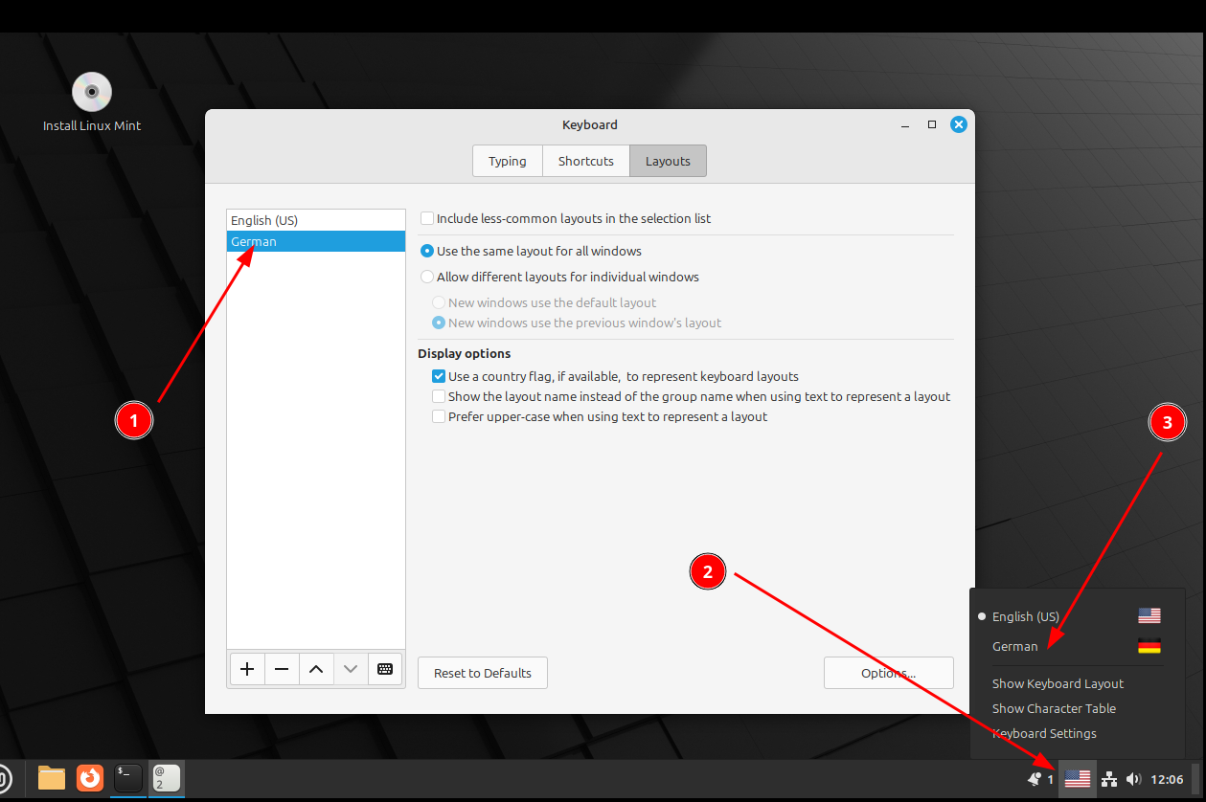Screen dimensions: 1206x802
Task: Switch to the Shortcuts tab
Action: pos(586,161)
